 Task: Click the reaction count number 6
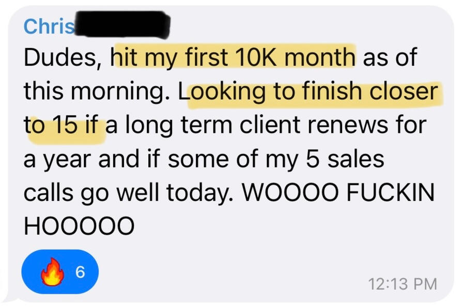coord(80,272)
